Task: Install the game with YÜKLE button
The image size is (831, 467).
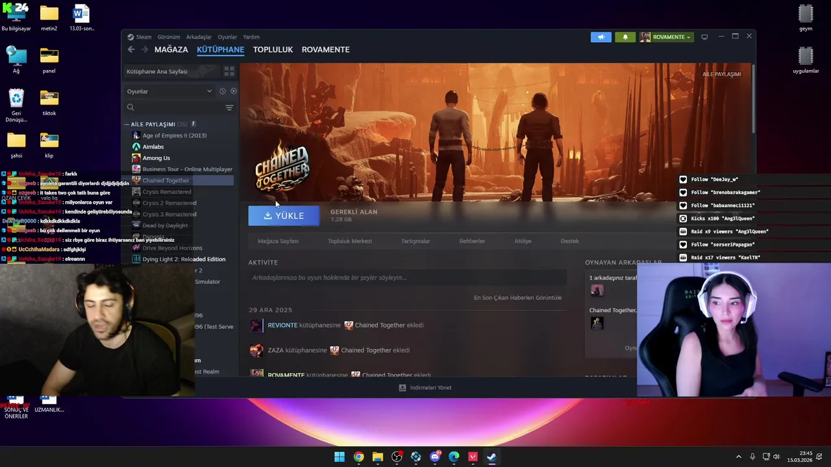Action: pos(284,215)
